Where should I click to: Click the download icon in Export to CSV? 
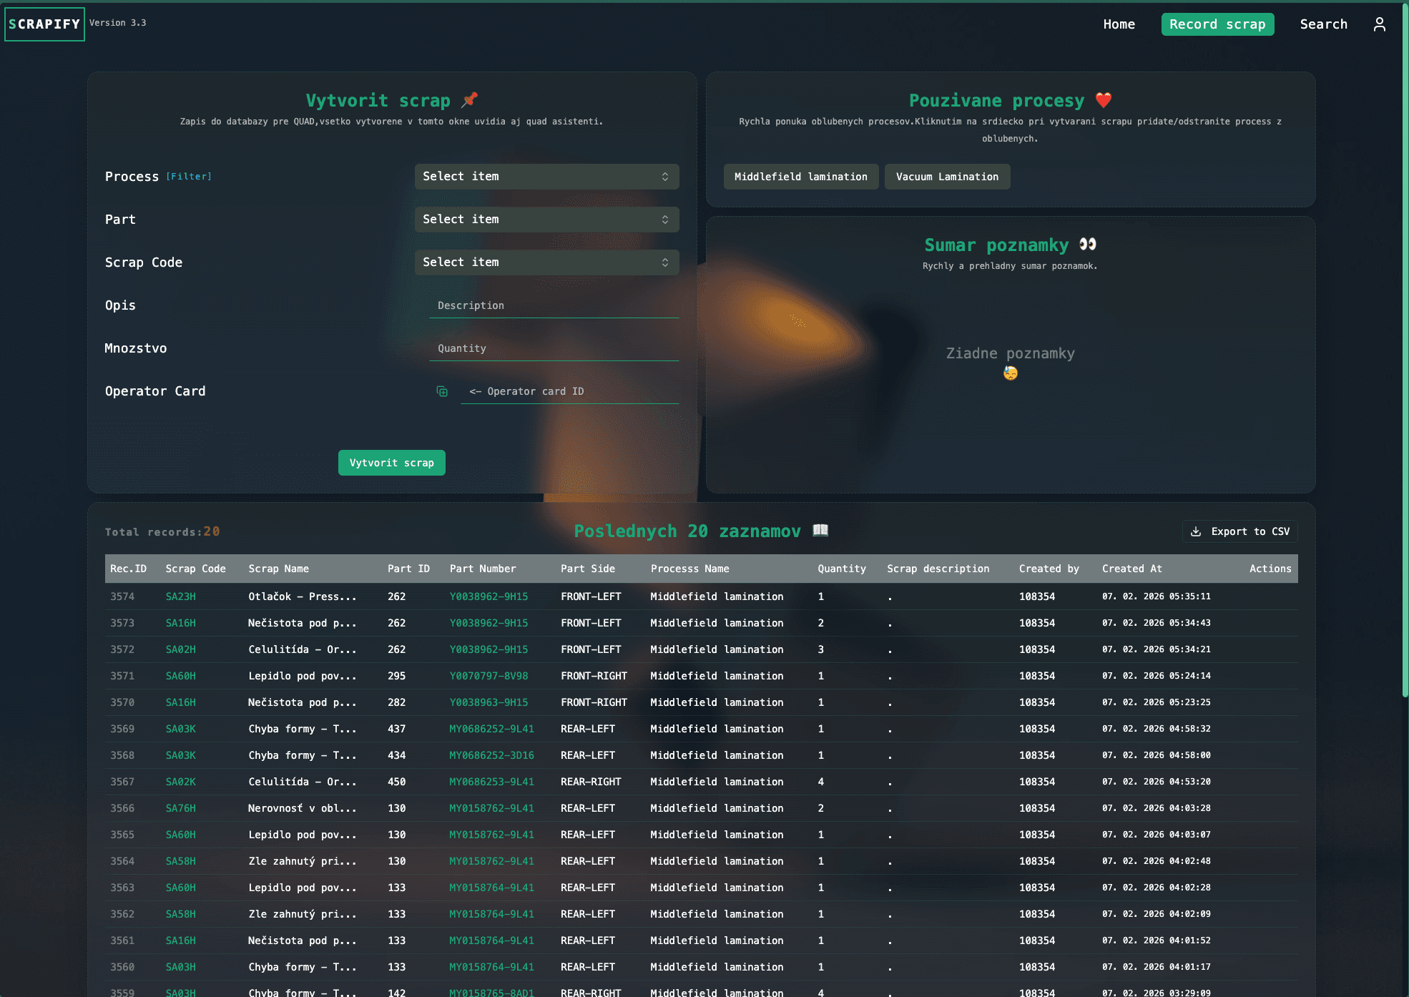[x=1196, y=531]
